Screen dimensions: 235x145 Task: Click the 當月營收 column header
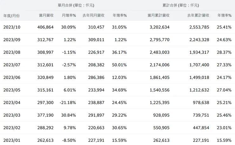[46, 16]
